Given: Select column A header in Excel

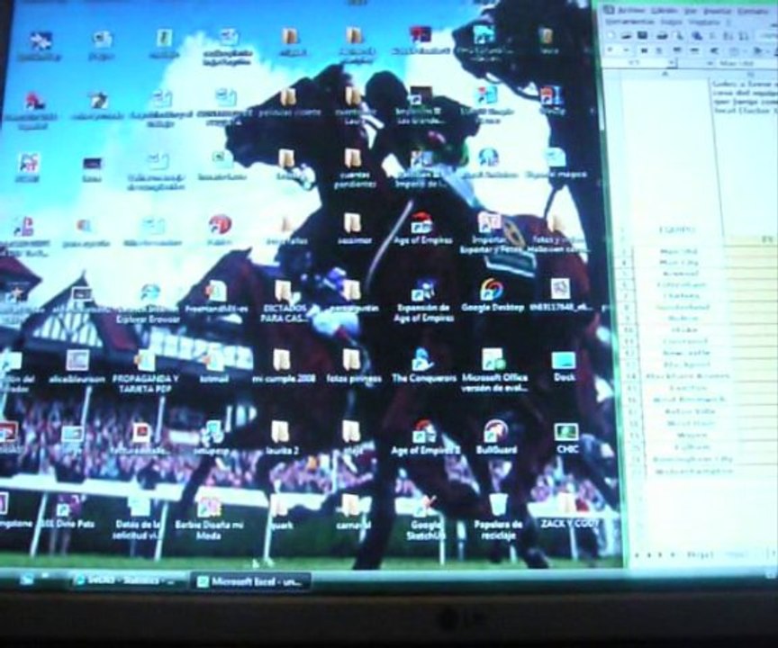Looking at the screenshot, I should (x=665, y=75).
